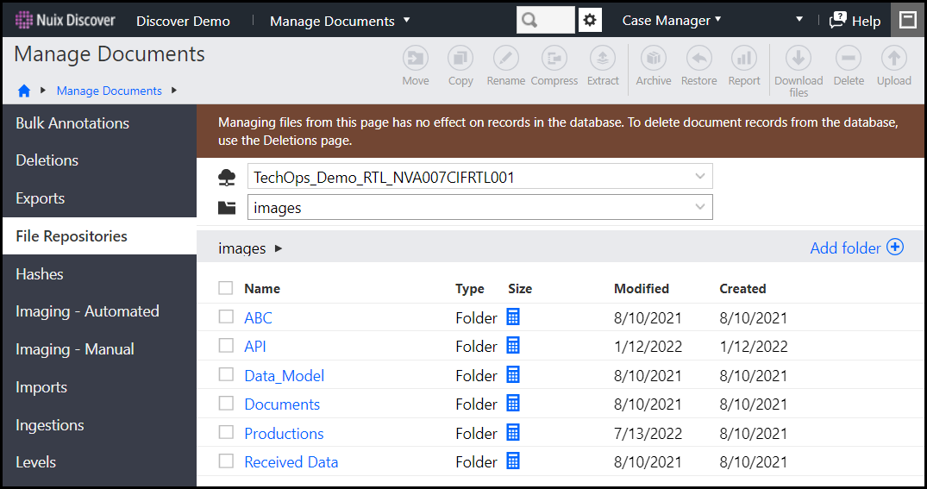Tick the select-all checkbox beside Name
Image resolution: width=927 pixels, height=489 pixels.
click(x=225, y=288)
